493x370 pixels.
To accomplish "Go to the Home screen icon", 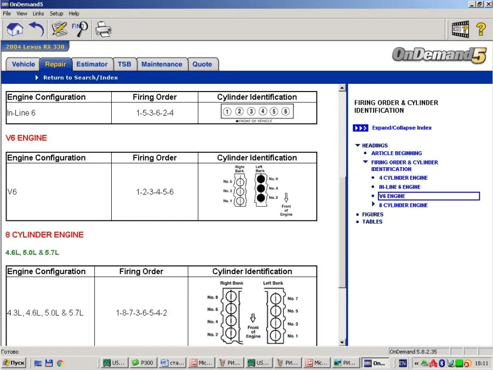I will [15, 29].
